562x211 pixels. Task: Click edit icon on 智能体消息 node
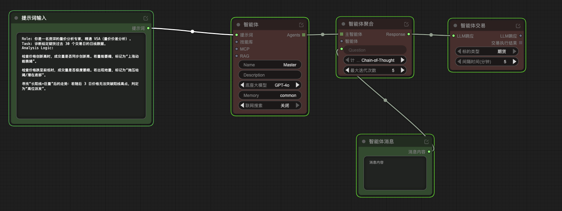pyautogui.click(x=426, y=142)
